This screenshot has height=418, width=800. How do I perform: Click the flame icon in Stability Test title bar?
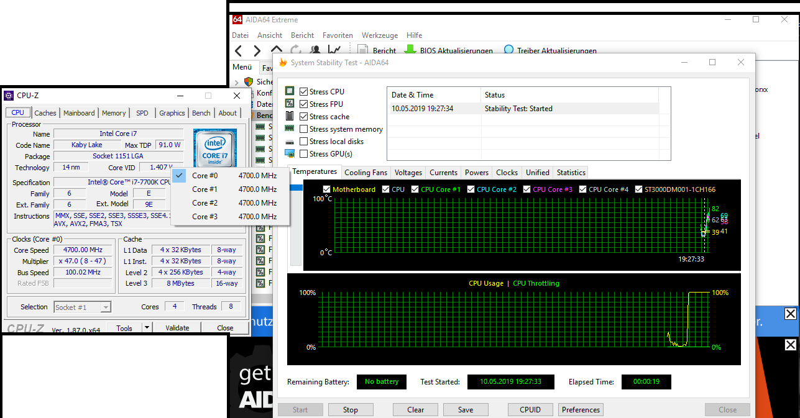283,62
